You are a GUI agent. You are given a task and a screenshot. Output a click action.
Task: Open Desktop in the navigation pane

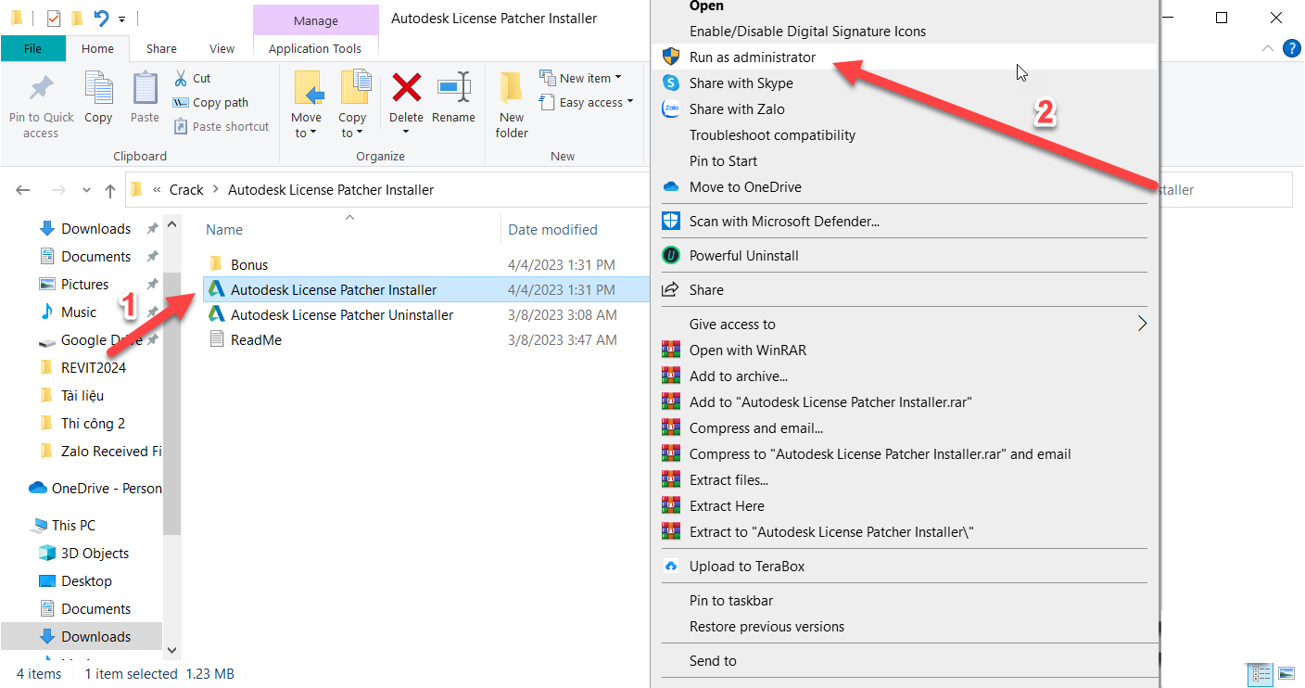click(x=86, y=581)
